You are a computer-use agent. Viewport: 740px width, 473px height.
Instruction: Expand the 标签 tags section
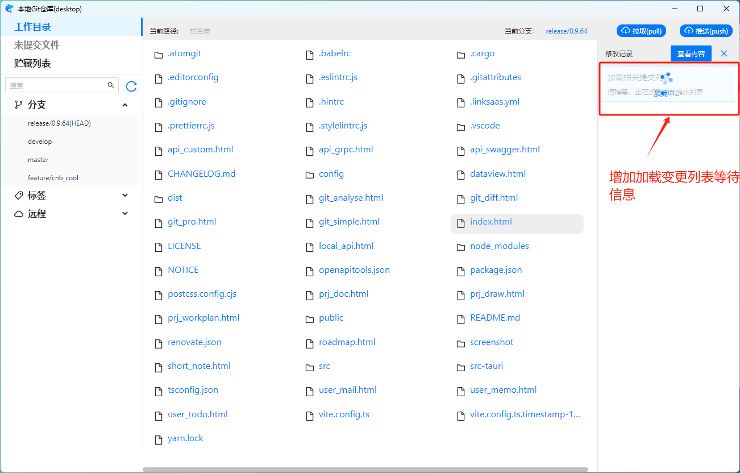pyautogui.click(x=125, y=196)
